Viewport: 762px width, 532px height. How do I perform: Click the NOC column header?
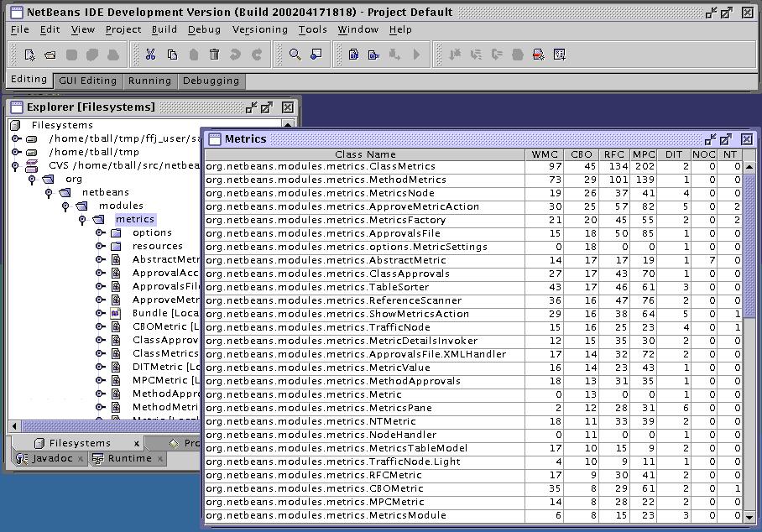tap(704, 154)
